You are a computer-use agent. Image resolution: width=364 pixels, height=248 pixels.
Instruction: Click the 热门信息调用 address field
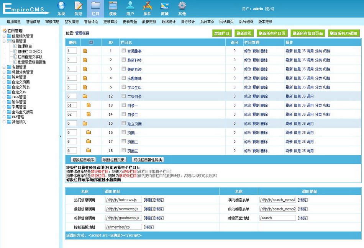[124, 200]
